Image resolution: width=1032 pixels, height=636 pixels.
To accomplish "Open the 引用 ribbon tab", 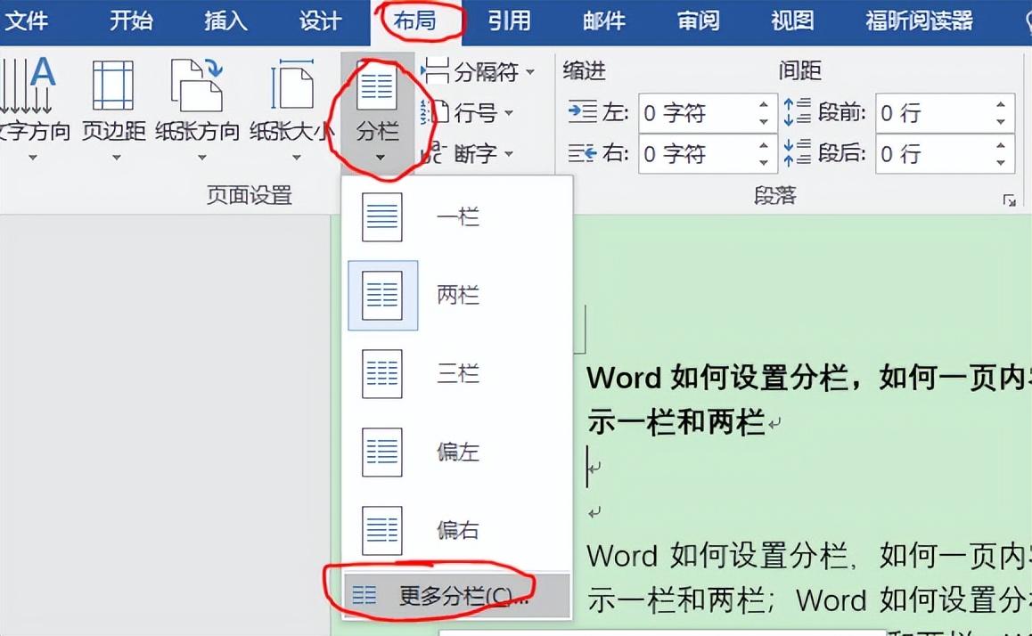I will tap(510, 21).
